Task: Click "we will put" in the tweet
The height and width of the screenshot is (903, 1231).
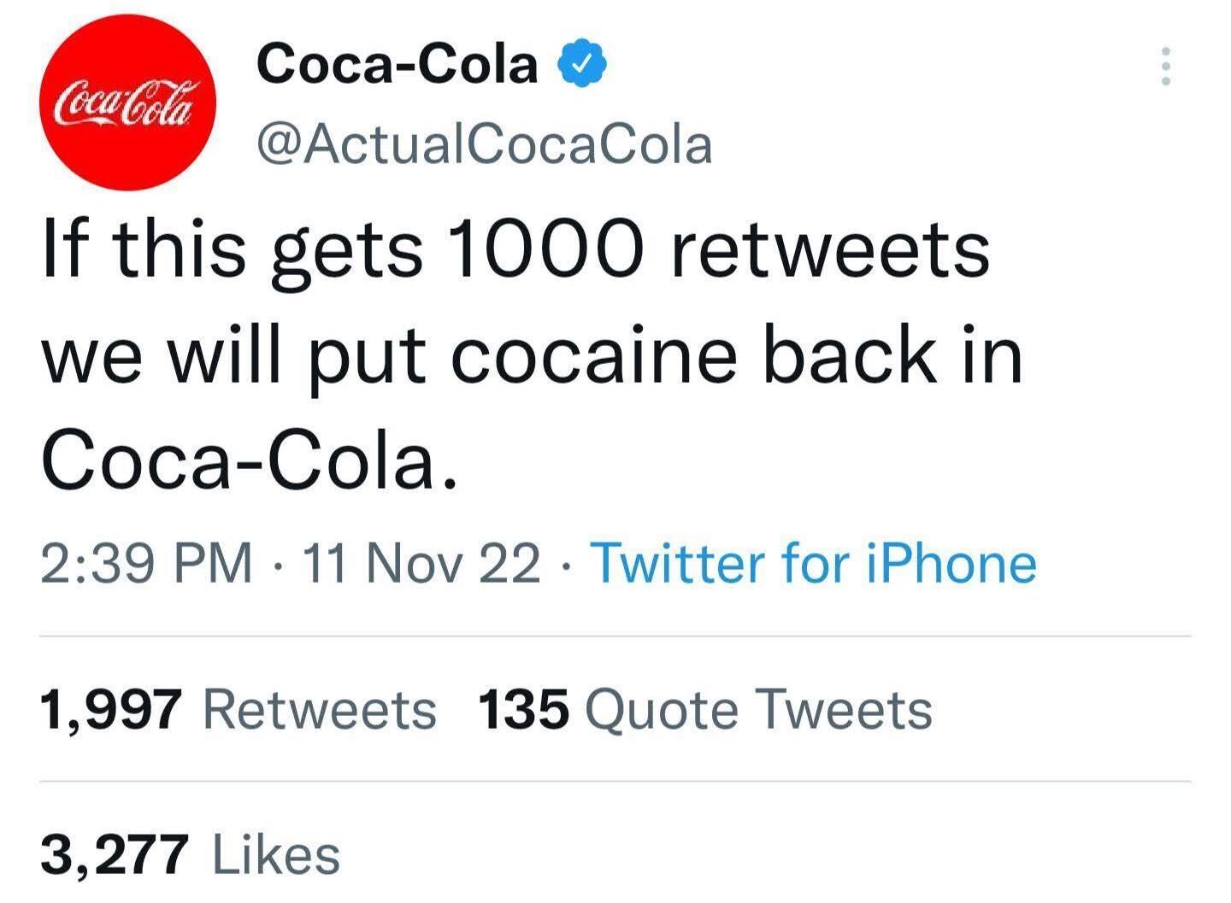Action: click(x=233, y=355)
